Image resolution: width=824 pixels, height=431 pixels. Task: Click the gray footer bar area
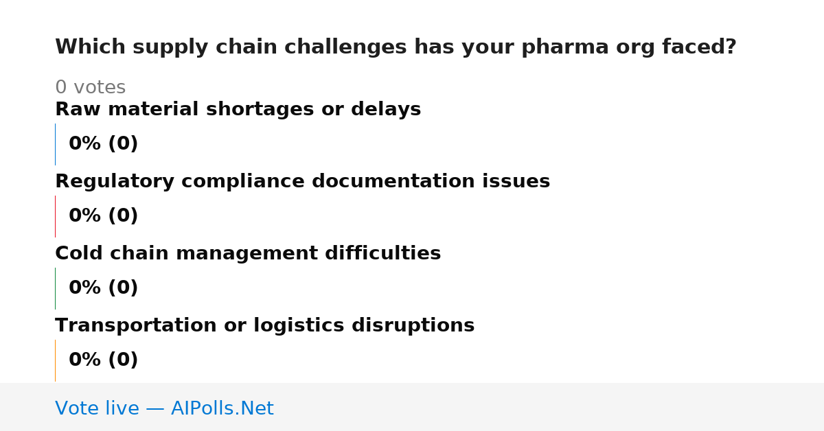click(x=412, y=407)
